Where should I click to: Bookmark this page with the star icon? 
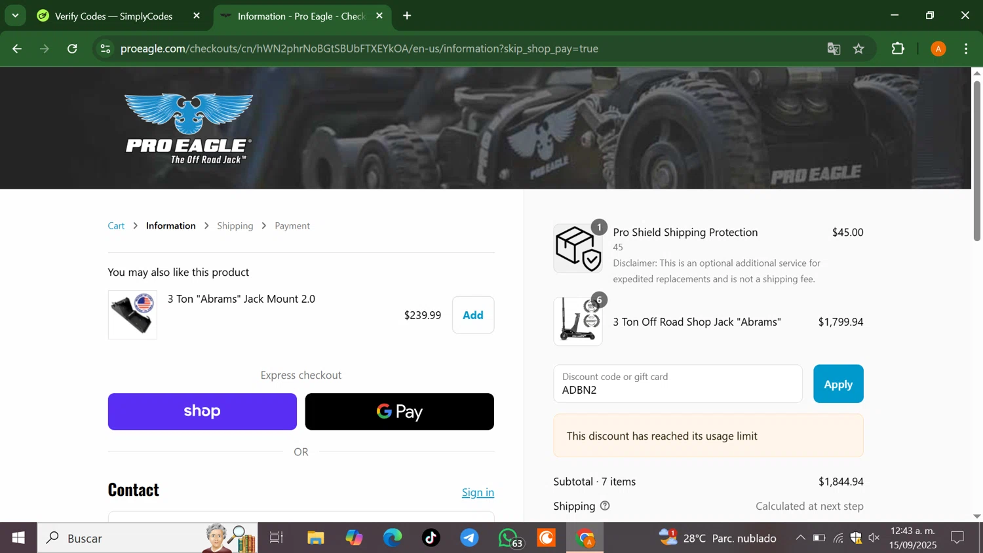[x=858, y=48]
